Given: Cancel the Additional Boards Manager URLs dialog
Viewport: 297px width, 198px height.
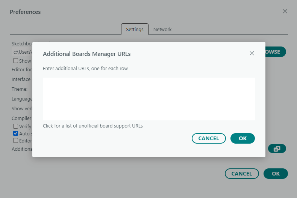Looking at the screenshot, I should [x=209, y=138].
